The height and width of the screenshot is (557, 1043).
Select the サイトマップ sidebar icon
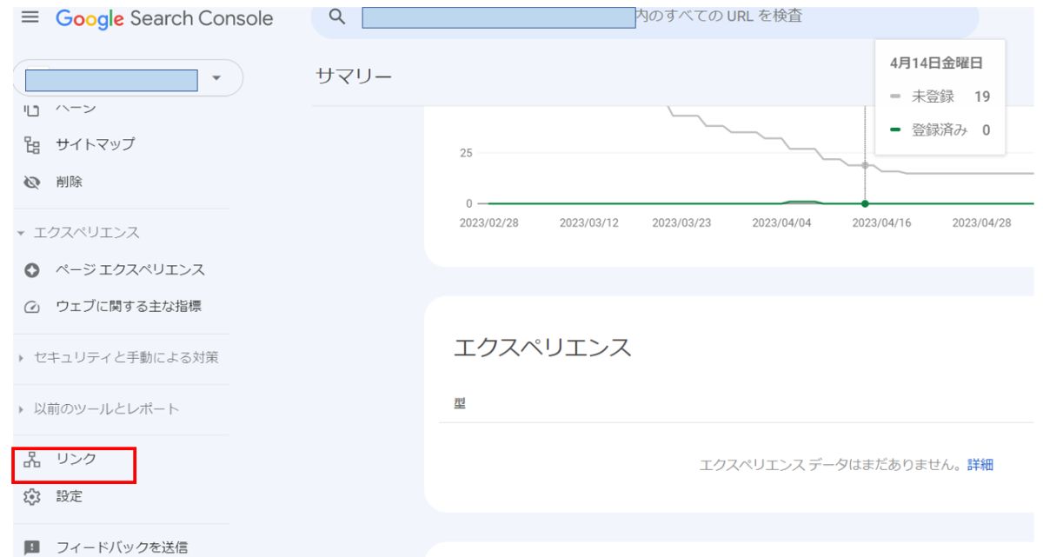click(x=31, y=145)
